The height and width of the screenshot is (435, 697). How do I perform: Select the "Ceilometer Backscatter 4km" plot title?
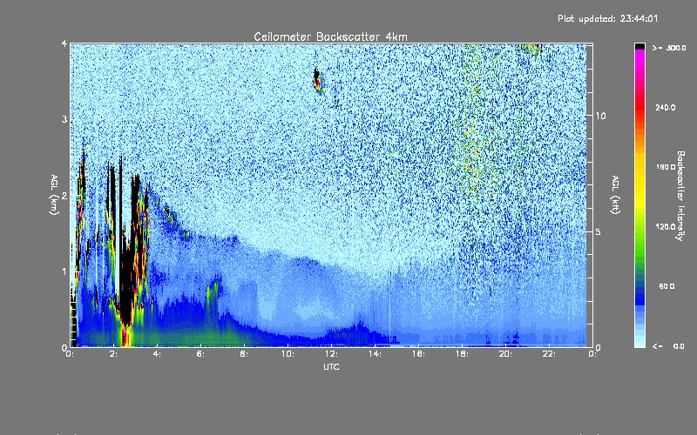tap(330, 37)
